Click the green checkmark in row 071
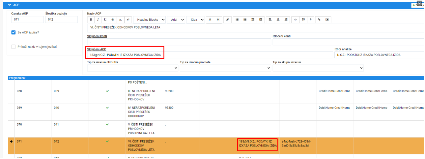Image resolution: width=425 pixels, height=159 pixels. point(107,142)
